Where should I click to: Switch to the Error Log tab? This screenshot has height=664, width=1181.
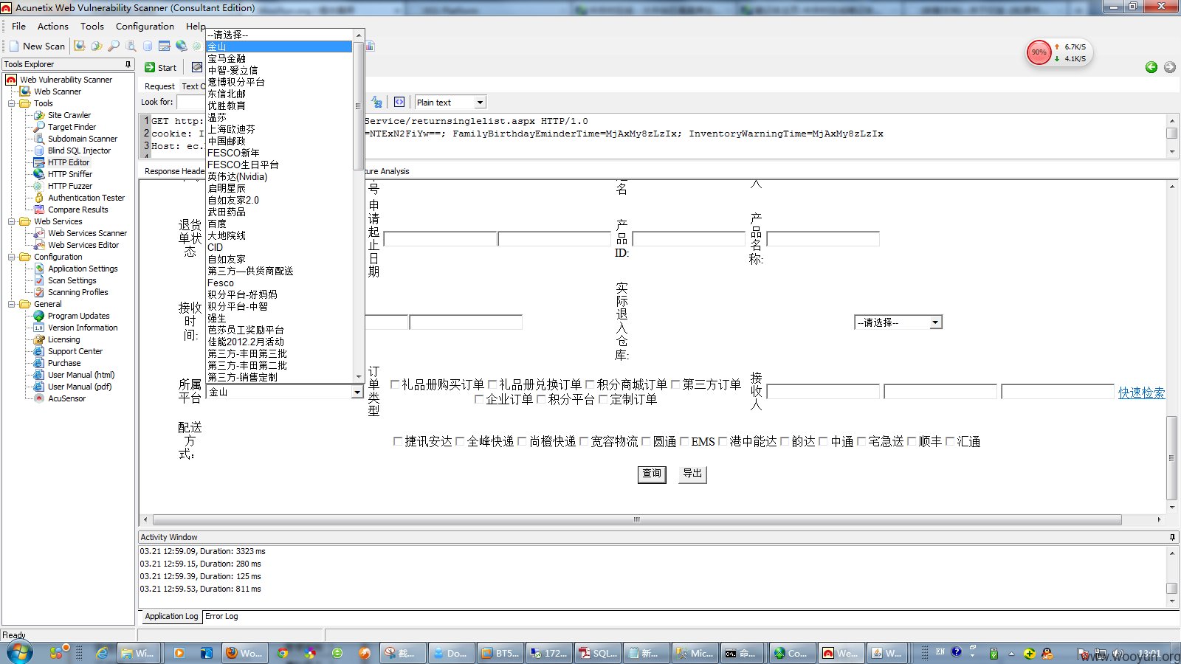point(221,616)
